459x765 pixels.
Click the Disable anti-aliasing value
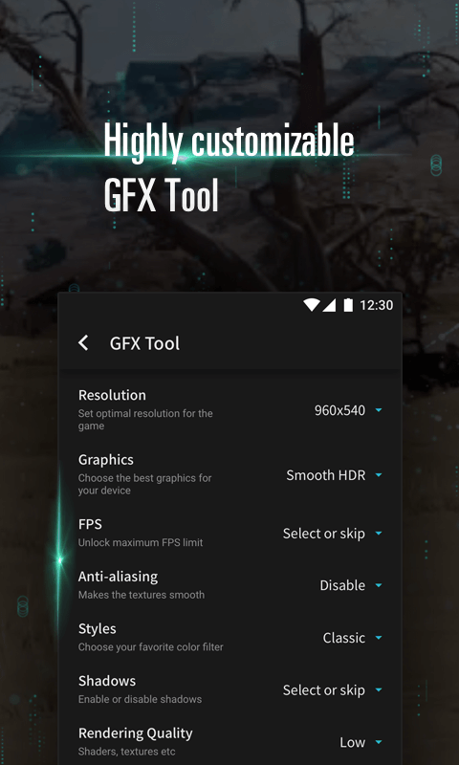tap(342, 585)
